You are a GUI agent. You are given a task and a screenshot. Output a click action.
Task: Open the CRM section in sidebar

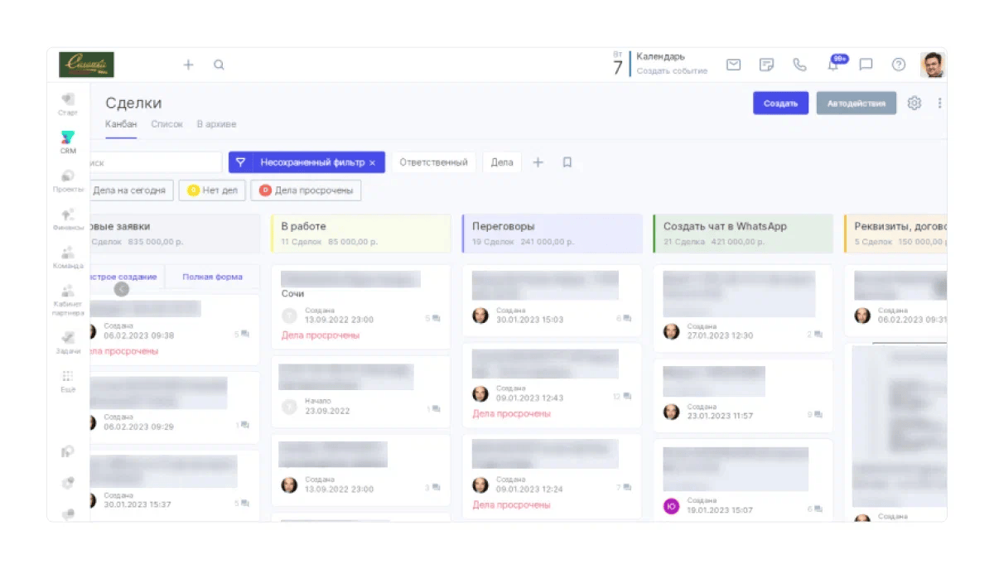[68, 142]
